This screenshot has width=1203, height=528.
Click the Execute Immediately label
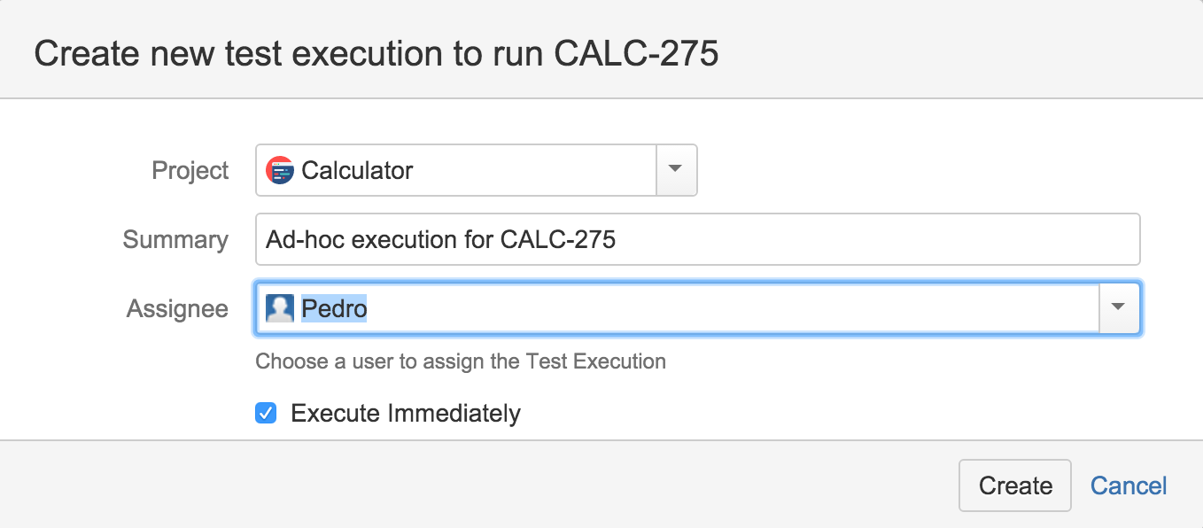[406, 414]
